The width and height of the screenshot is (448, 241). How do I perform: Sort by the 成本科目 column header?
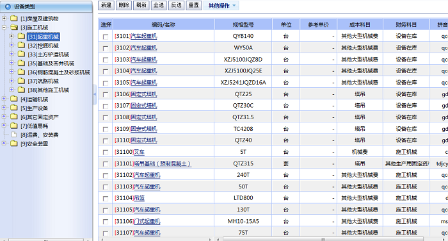pos(360,24)
